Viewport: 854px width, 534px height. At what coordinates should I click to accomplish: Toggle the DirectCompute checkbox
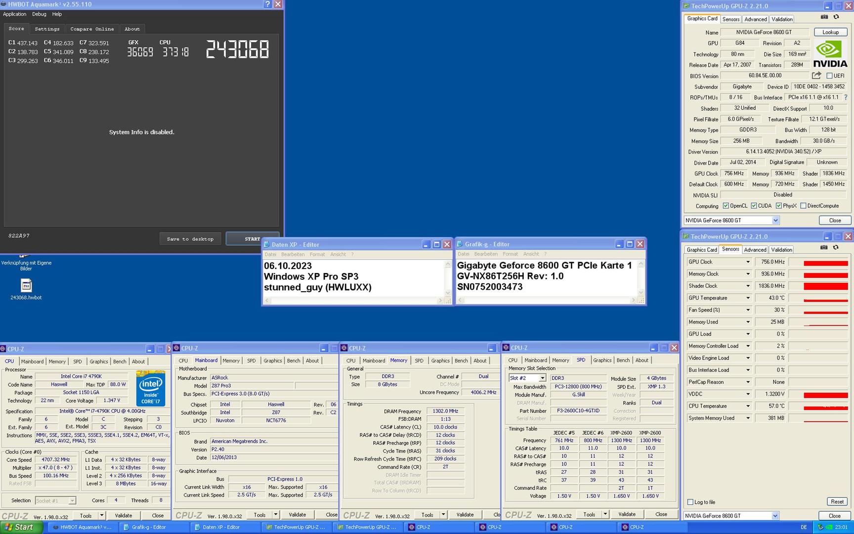(x=803, y=206)
